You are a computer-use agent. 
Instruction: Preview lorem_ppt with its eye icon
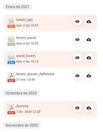[x=78, y=22]
